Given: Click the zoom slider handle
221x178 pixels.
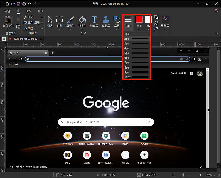Looking at the screenshot, I should (183, 175).
